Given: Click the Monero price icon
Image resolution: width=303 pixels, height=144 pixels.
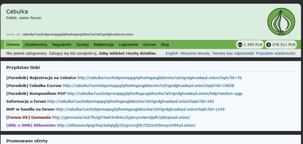Looking at the screenshot, I should [x=240, y=44].
